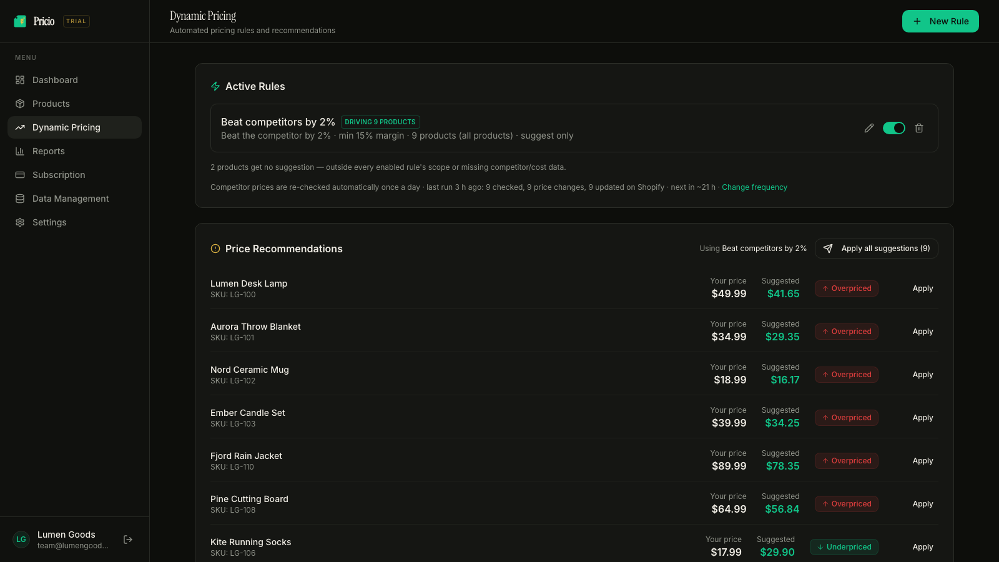
Task: Click the suggested price $78.35
Action: (x=782, y=466)
